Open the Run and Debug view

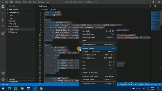coord(3,27)
